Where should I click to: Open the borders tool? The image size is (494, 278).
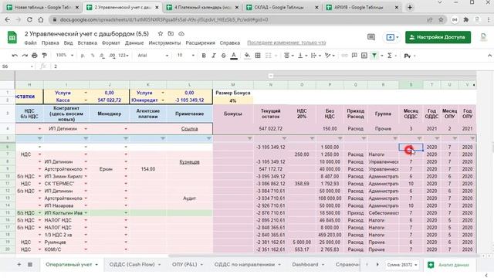pos(258,56)
